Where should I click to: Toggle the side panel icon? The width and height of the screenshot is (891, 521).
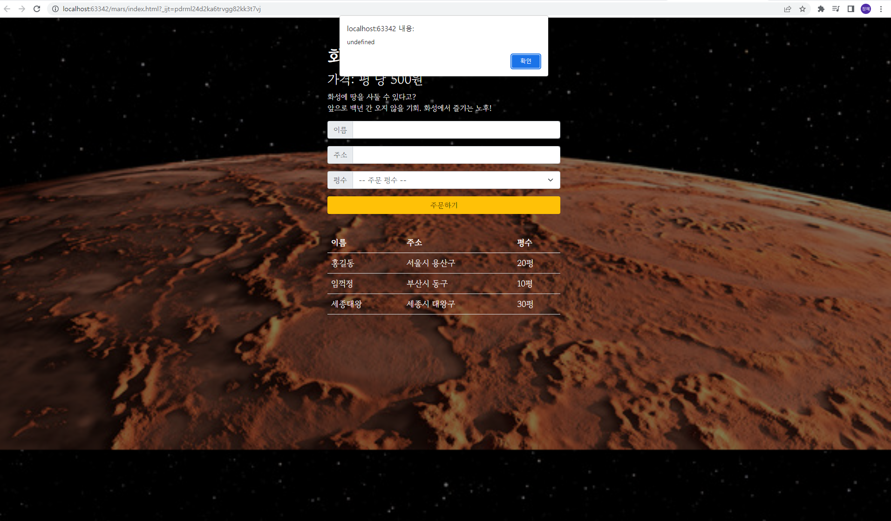(x=851, y=9)
